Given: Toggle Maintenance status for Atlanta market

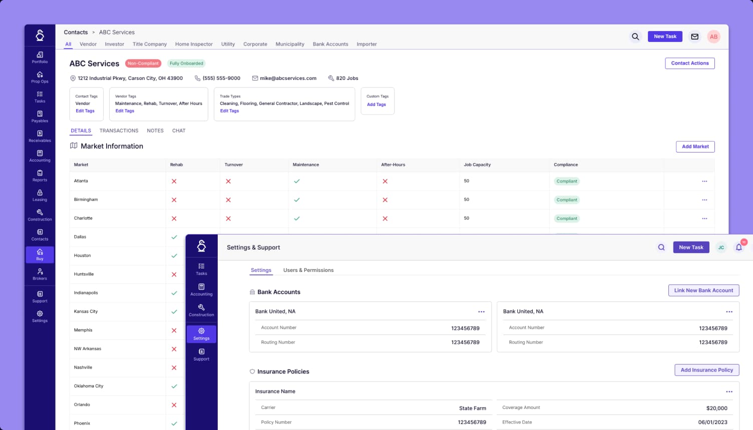Looking at the screenshot, I should coord(297,181).
